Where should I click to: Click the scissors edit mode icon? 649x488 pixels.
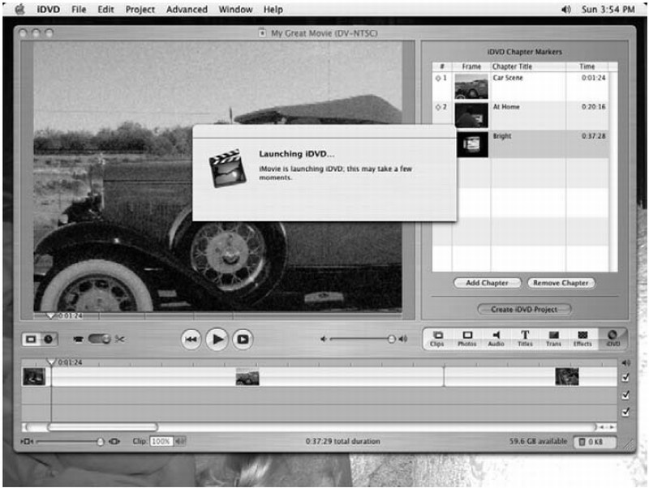click(119, 339)
